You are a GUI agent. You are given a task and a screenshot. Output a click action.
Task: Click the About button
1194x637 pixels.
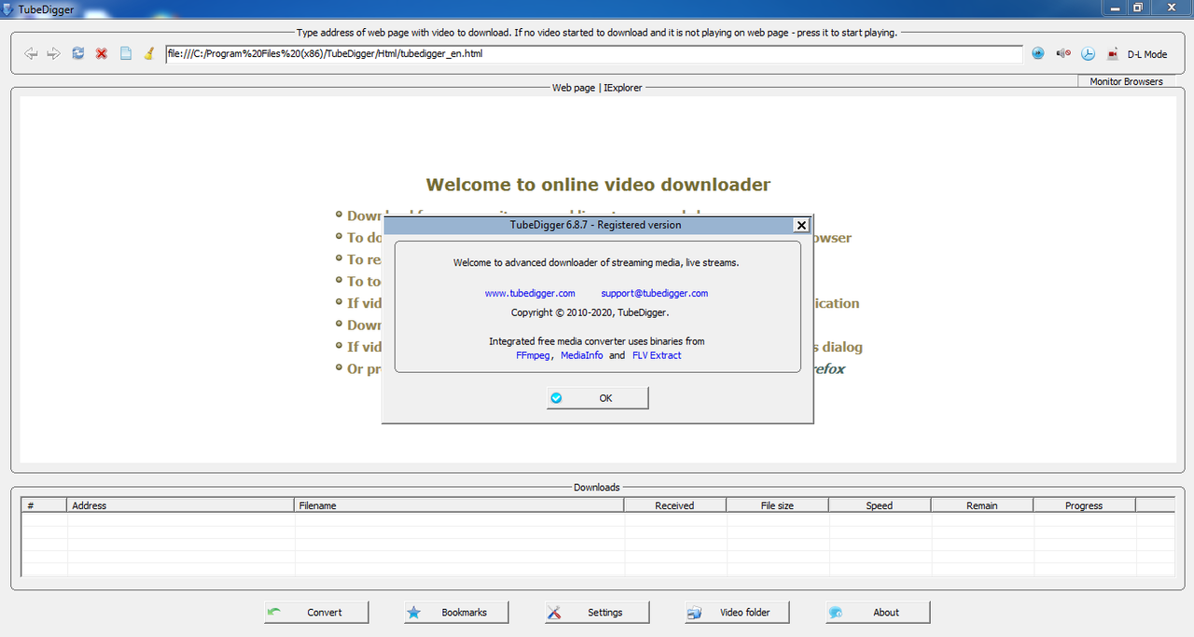click(x=878, y=613)
